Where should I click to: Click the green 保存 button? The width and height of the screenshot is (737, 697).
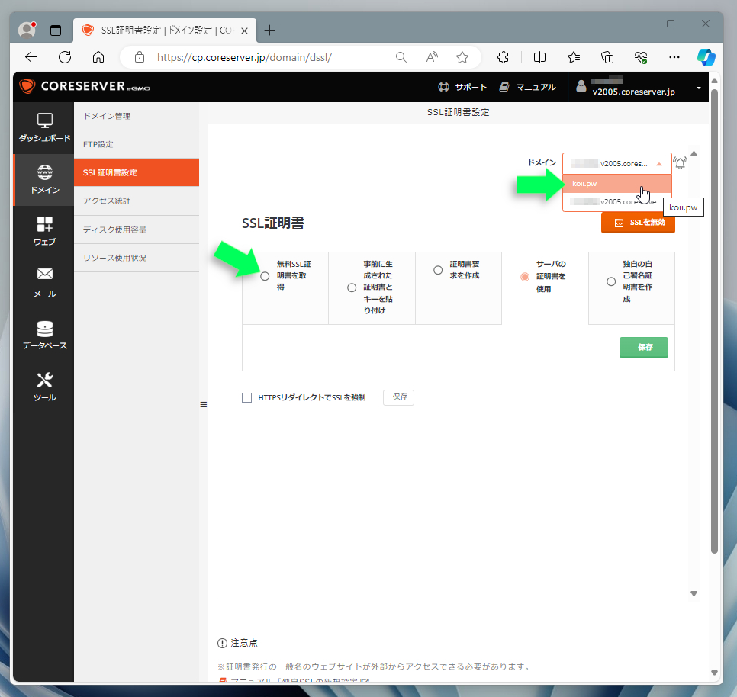[643, 348]
